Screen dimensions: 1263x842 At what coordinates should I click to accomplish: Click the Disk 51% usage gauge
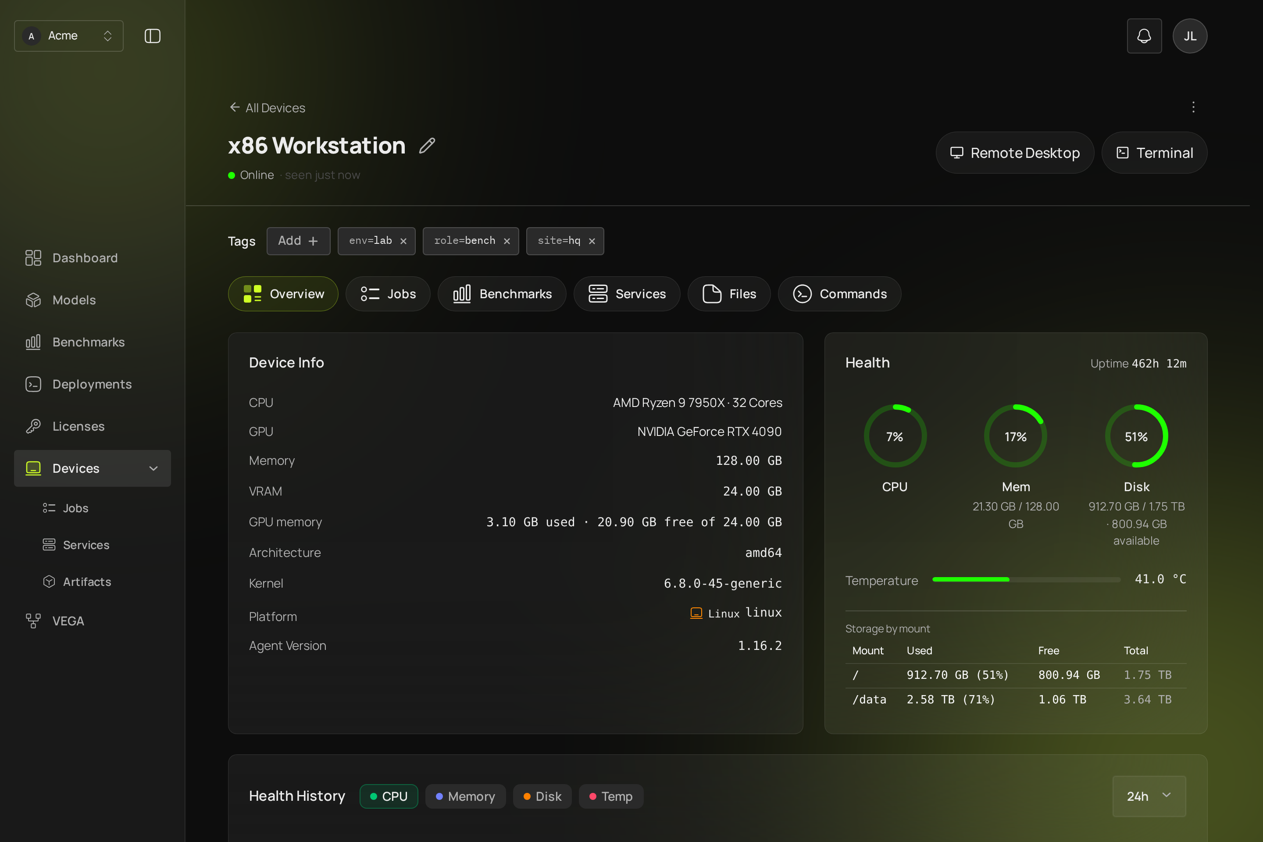pyautogui.click(x=1136, y=436)
